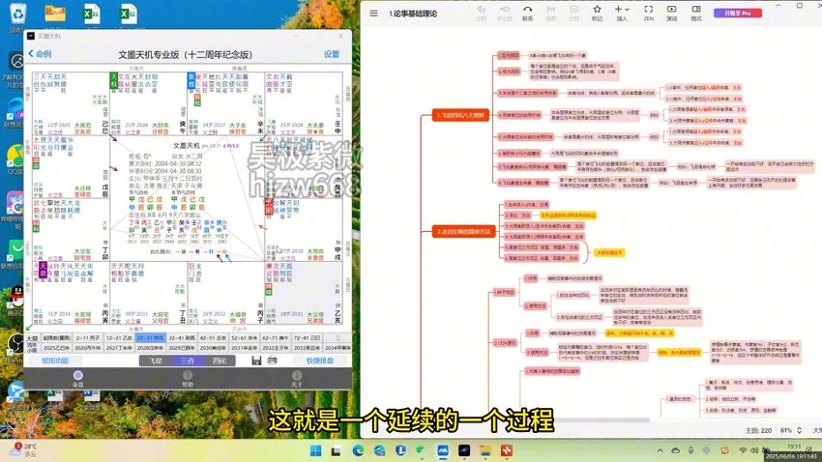Image resolution: width=822 pixels, height=462 pixels.
Task: Expand the 插入 insert dropdown
Action: coord(622,14)
